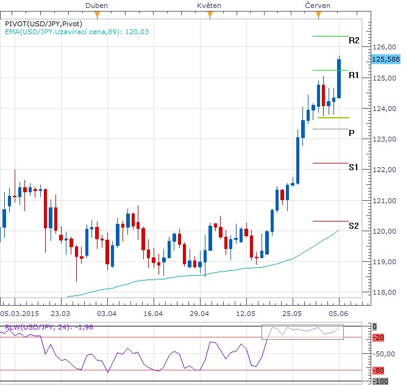Viewport: 406px width, 385px height.
Task: Click the 12.05 date axis label
Action: (246, 314)
